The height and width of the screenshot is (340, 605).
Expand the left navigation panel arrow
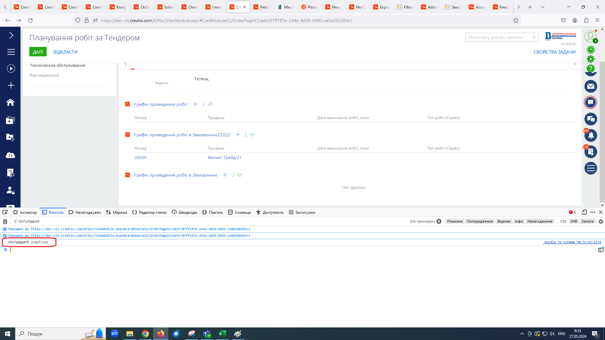(x=11, y=35)
